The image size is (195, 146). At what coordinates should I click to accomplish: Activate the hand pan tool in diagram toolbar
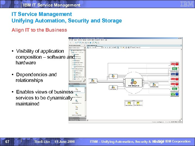pyautogui.click(x=90, y=47)
